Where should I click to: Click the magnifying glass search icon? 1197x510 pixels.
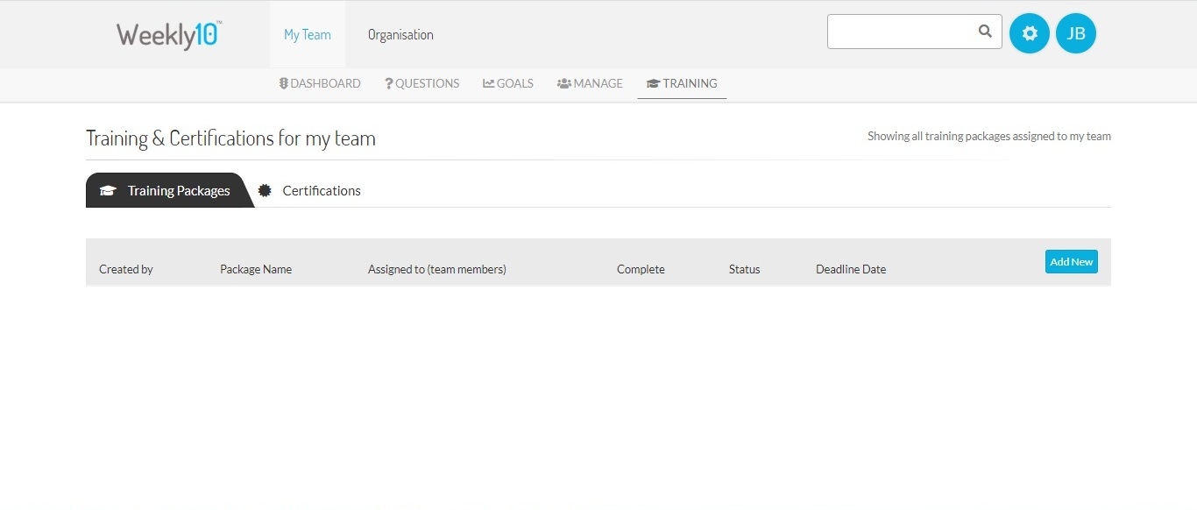[985, 32]
